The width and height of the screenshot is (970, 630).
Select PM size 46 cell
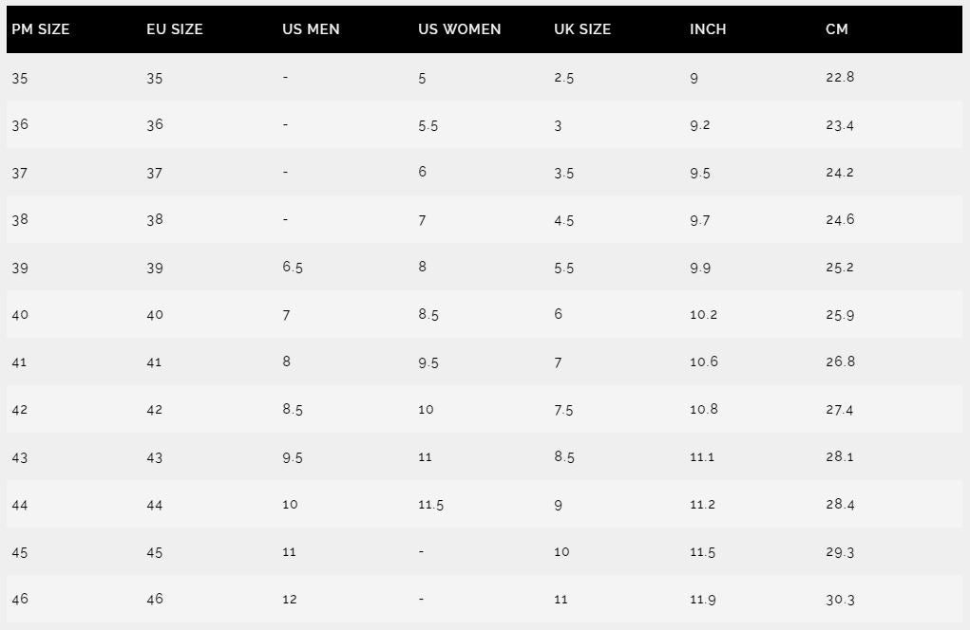(x=20, y=599)
